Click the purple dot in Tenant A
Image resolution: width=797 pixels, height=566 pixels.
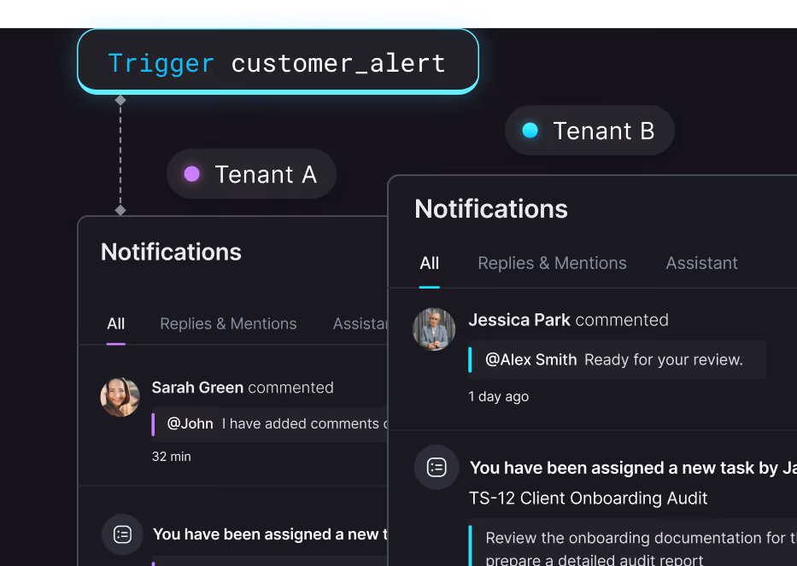click(x=191, y=174)
